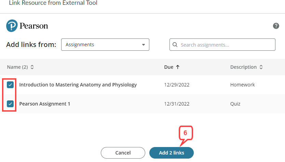This screenshot has height=162, width=285.
Task: Click the Add links from label
Action: [x=31, y=45]
